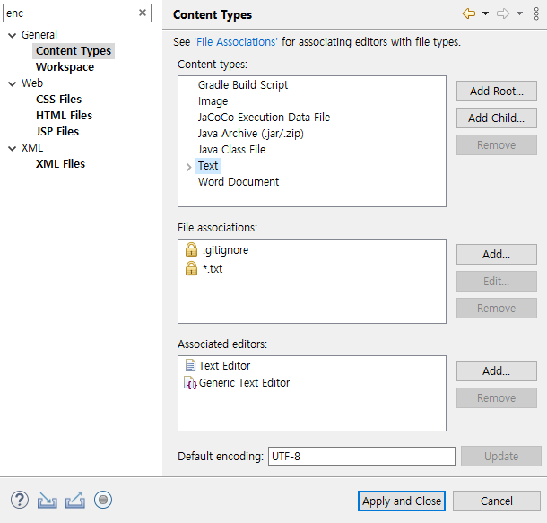
Task: Select the .gitignore file association
Action: tap(226, 250)
